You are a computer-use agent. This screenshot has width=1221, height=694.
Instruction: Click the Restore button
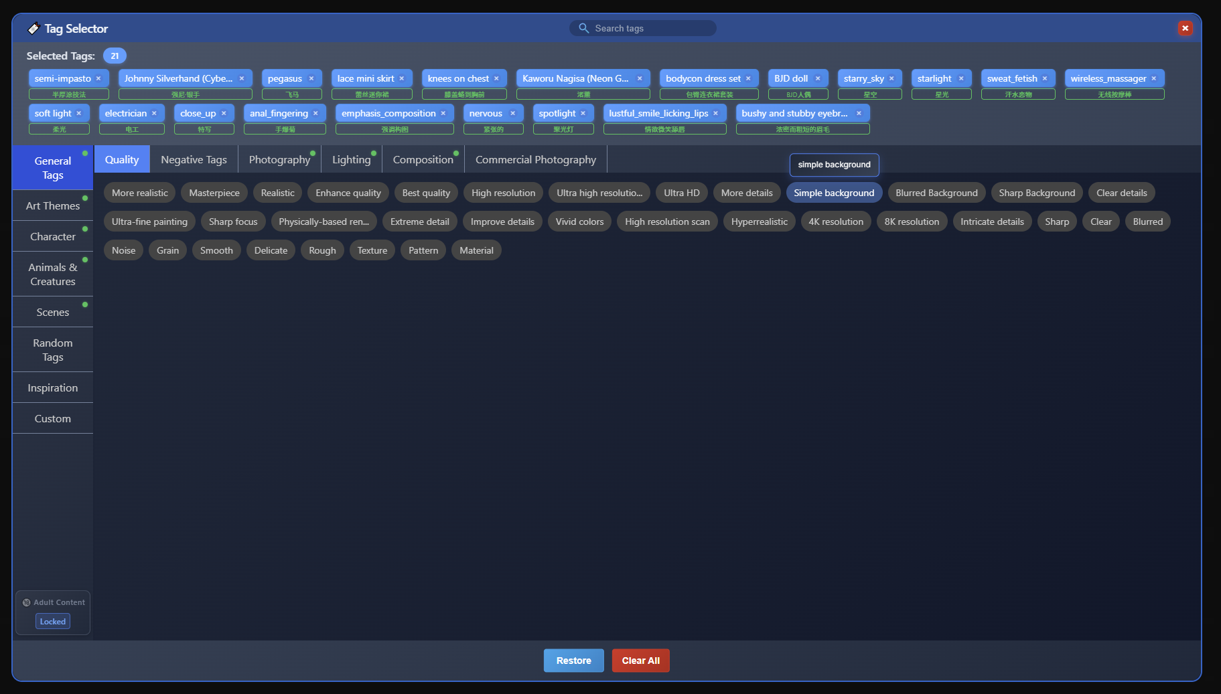tap(574, 661)
